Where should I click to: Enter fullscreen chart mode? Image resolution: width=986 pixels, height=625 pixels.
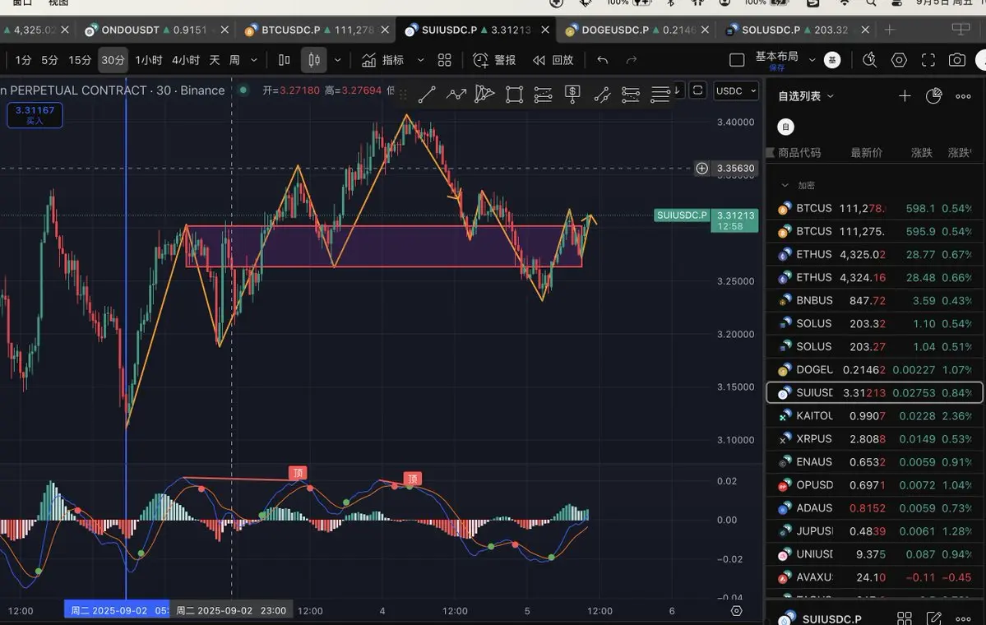point(928,60)
